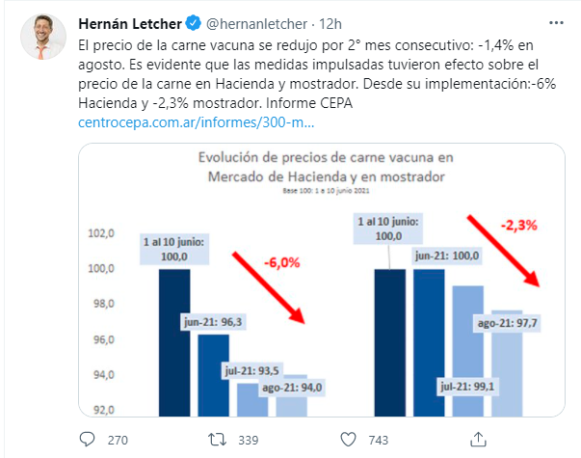Click the tweet text body
This screenshot has height=458, width=581.
[x=317, y=74]
